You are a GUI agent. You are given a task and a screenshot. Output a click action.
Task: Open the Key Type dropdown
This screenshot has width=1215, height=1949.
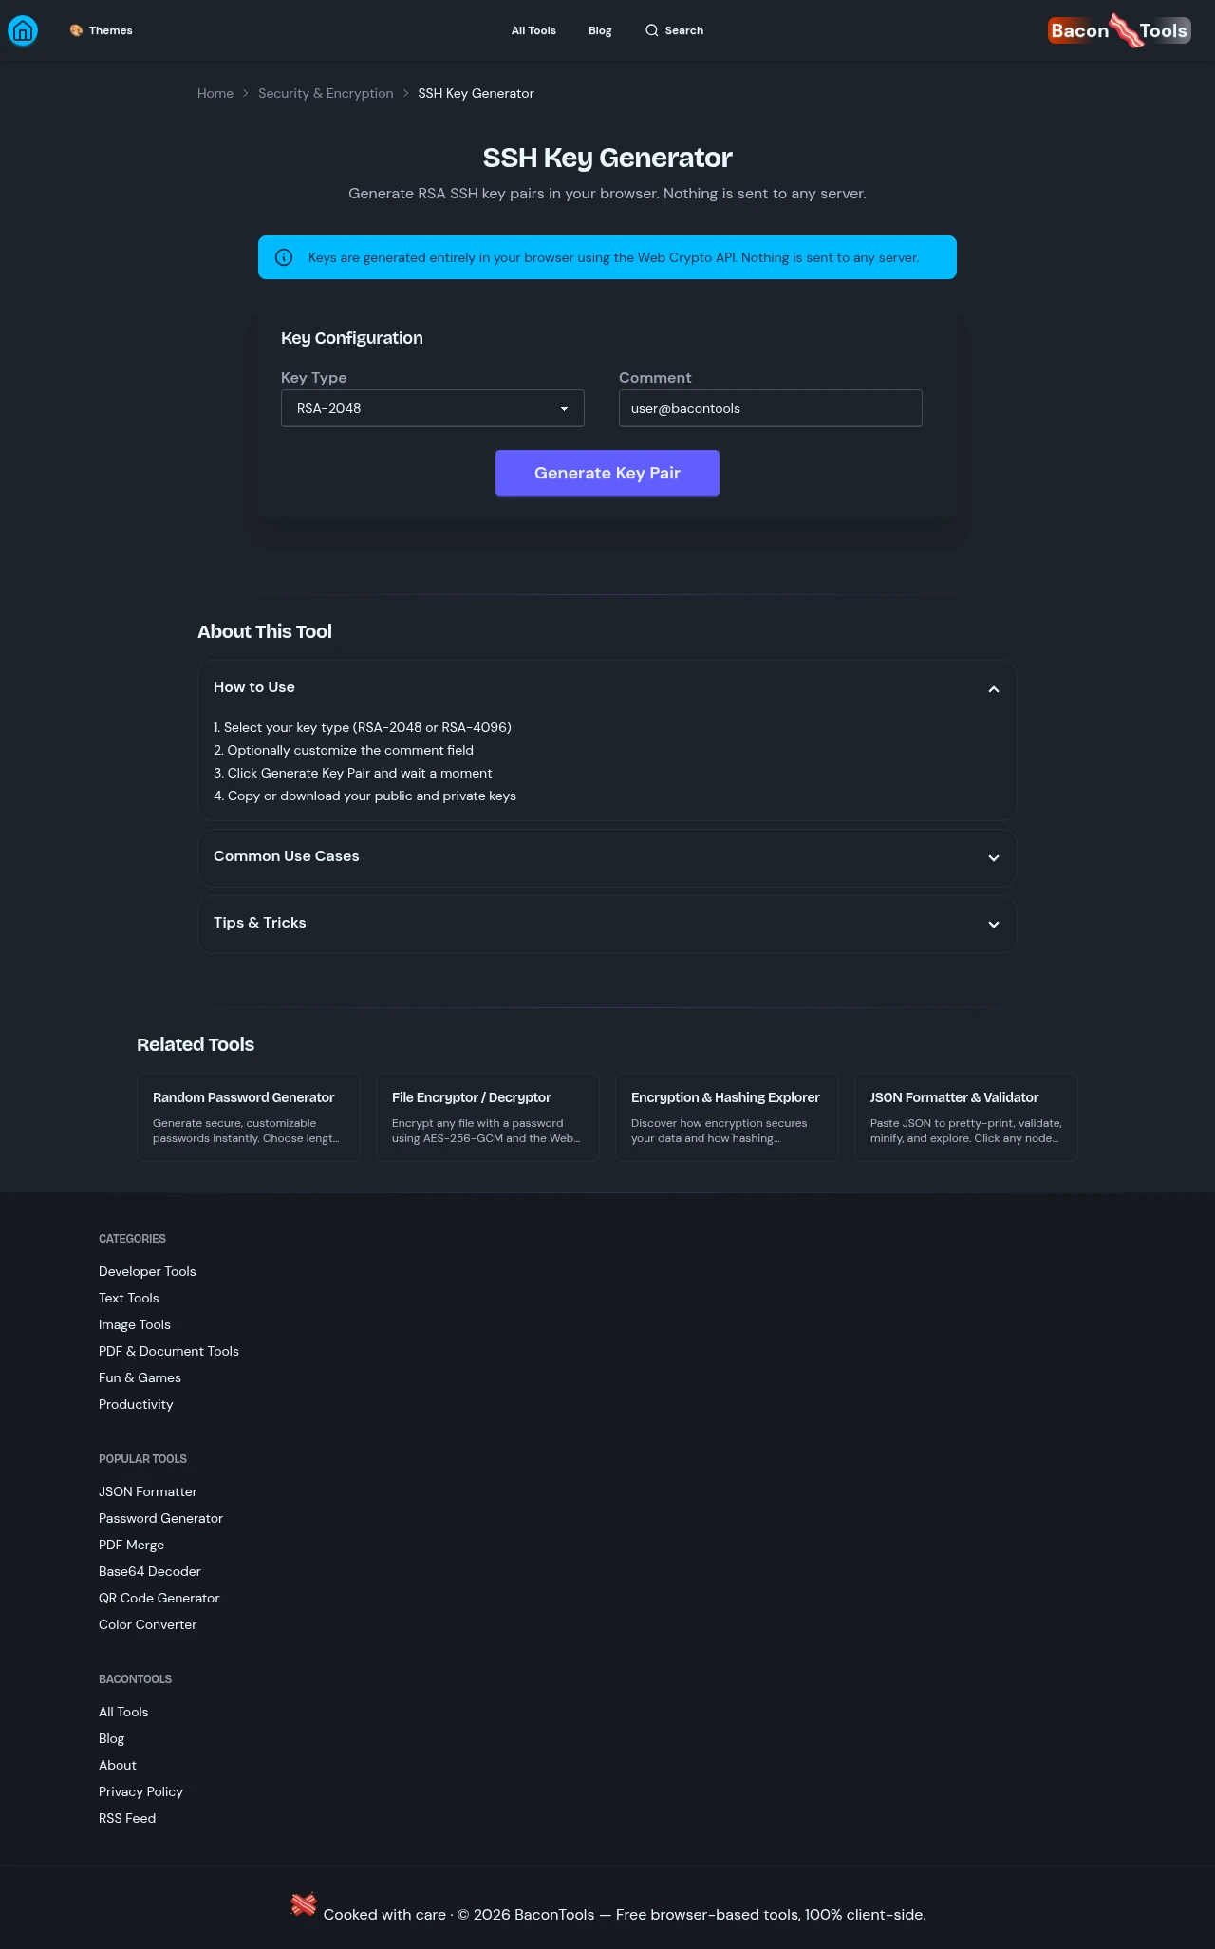tap(432, 408)
